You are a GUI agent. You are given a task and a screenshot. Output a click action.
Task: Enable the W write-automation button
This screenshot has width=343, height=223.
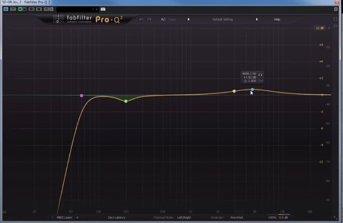pos(25,9)
